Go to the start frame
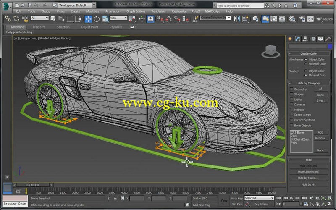Image resolution: width=336 pixels, height=210 pixels. [279, 198]
